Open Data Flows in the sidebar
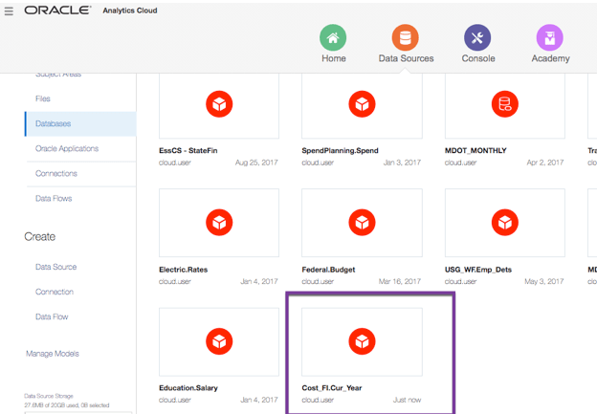 pos(54,198)
